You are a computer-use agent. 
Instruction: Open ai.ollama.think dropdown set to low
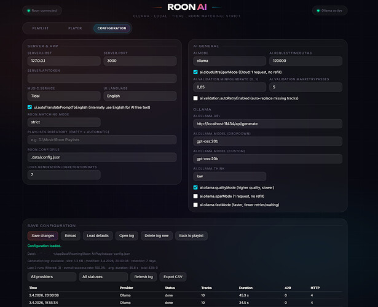229,176
